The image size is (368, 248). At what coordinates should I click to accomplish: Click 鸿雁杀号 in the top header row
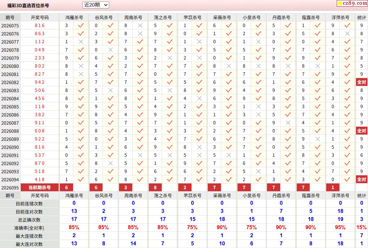coord(74,17)
